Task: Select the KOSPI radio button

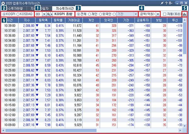Action: tap(4, 14)
